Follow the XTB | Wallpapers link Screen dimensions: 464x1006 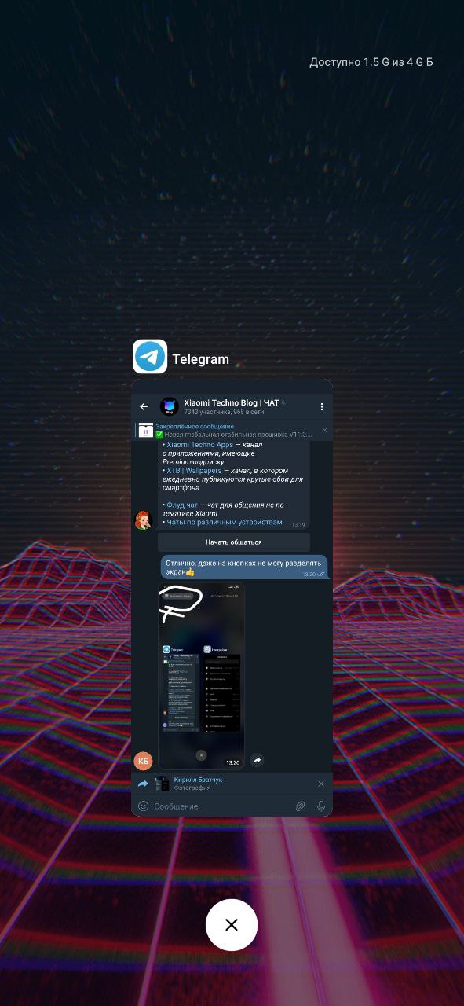[194, 471]
